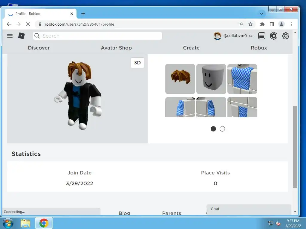
Task: Focus the Roblox Search field
Action: click(x=97, y=36)
